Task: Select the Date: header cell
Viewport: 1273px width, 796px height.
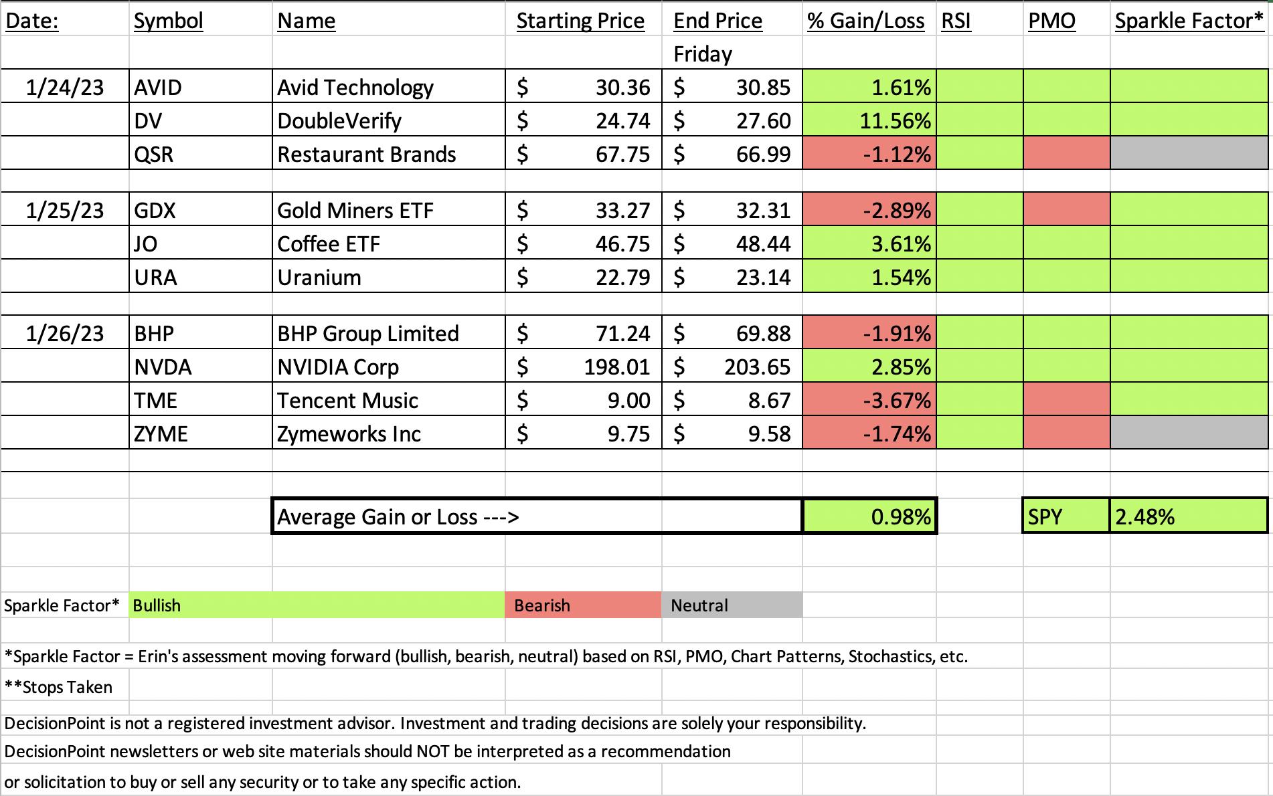Action: [65, 20]
